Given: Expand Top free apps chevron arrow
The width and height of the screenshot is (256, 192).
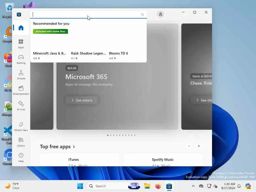Looking at the screenshot, I should coord(74,147).
